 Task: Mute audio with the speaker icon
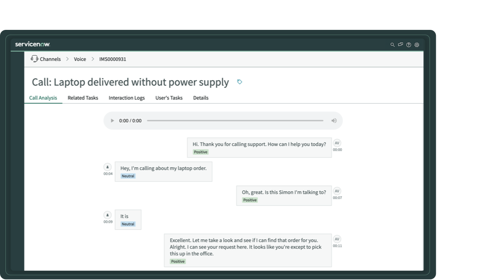click(x=333, y=120)
